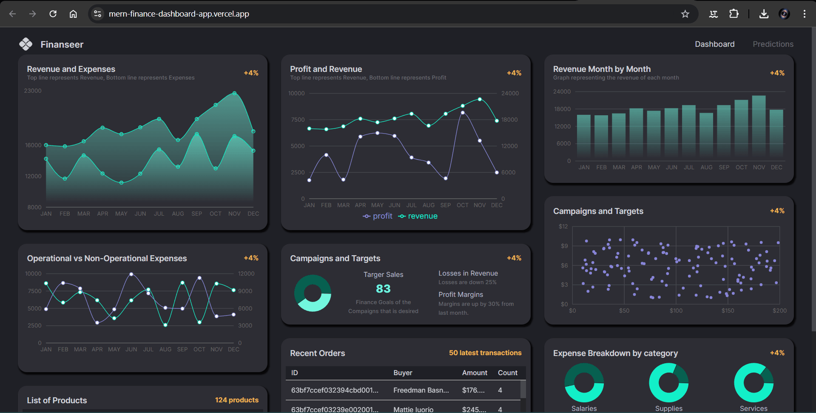This screenshot has width=816, height=413.
Task: Click the Profit and Revenue card title
Action: (x=326, y=69)
